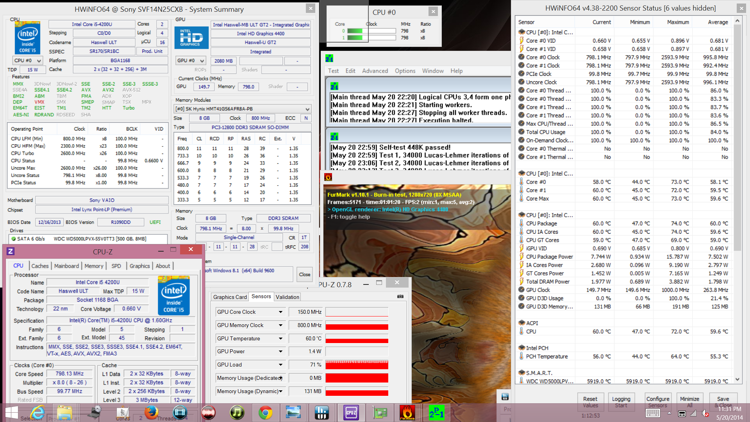Click Minimize All button
This screenshot has width=750, height=422.
click(x=689, y=401)
